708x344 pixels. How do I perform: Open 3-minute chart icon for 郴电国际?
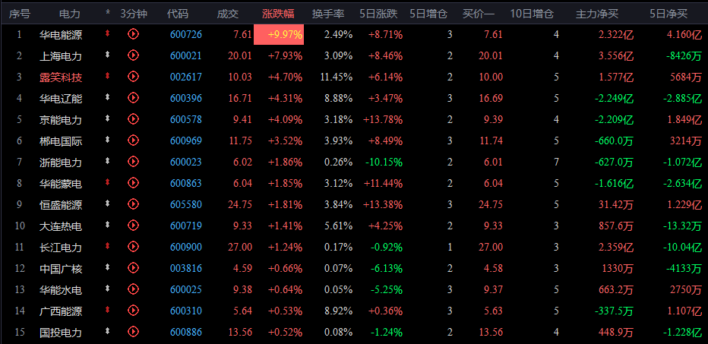(133, 140)
